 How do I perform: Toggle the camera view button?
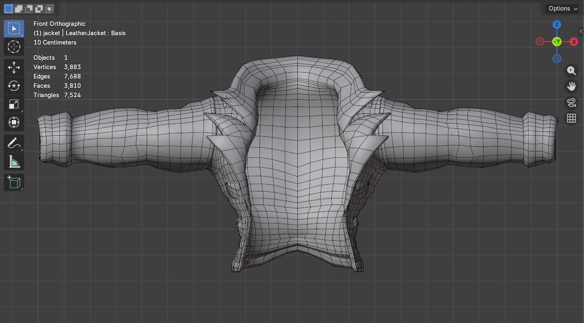tap(571, 102)
